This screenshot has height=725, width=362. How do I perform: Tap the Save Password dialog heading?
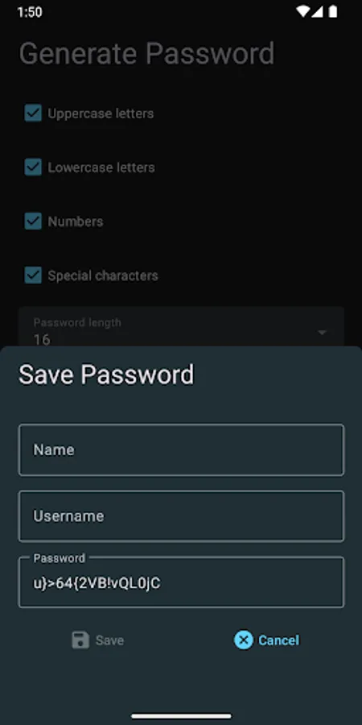tap(106, 375)
